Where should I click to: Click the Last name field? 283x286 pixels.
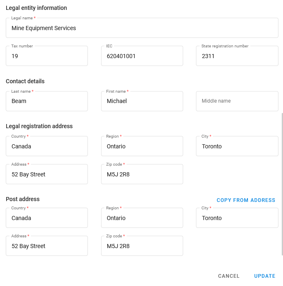(x=47, y=101)
